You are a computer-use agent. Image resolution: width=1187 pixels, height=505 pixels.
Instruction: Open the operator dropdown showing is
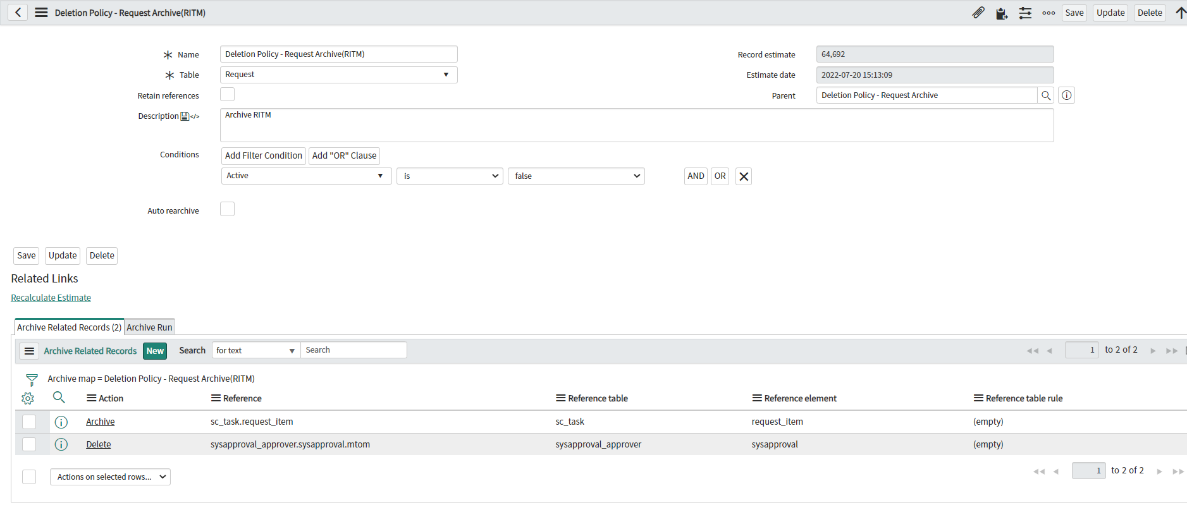(450, 176)
